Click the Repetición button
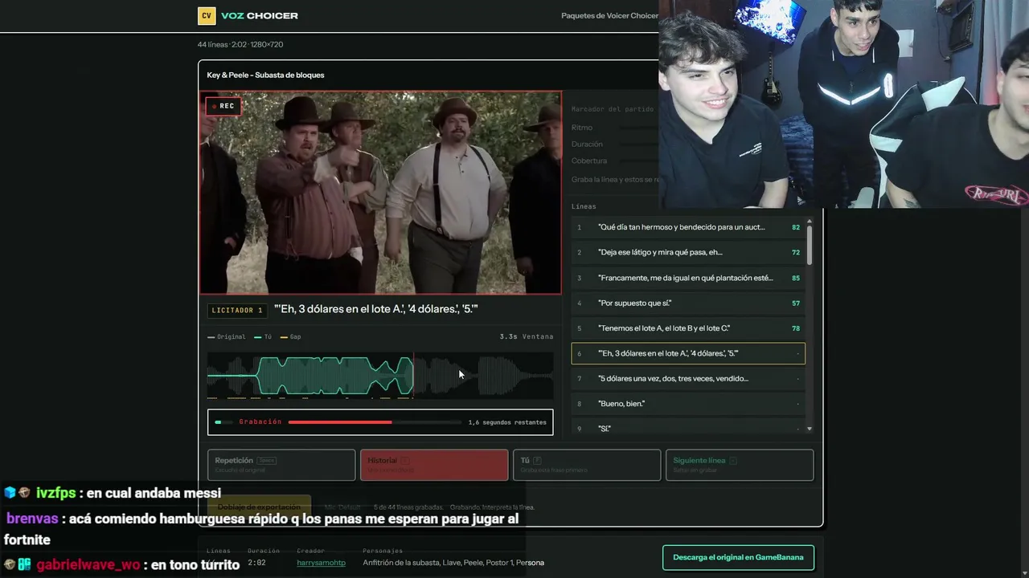Screen dimensions: 1029x578 pos(281,465)
